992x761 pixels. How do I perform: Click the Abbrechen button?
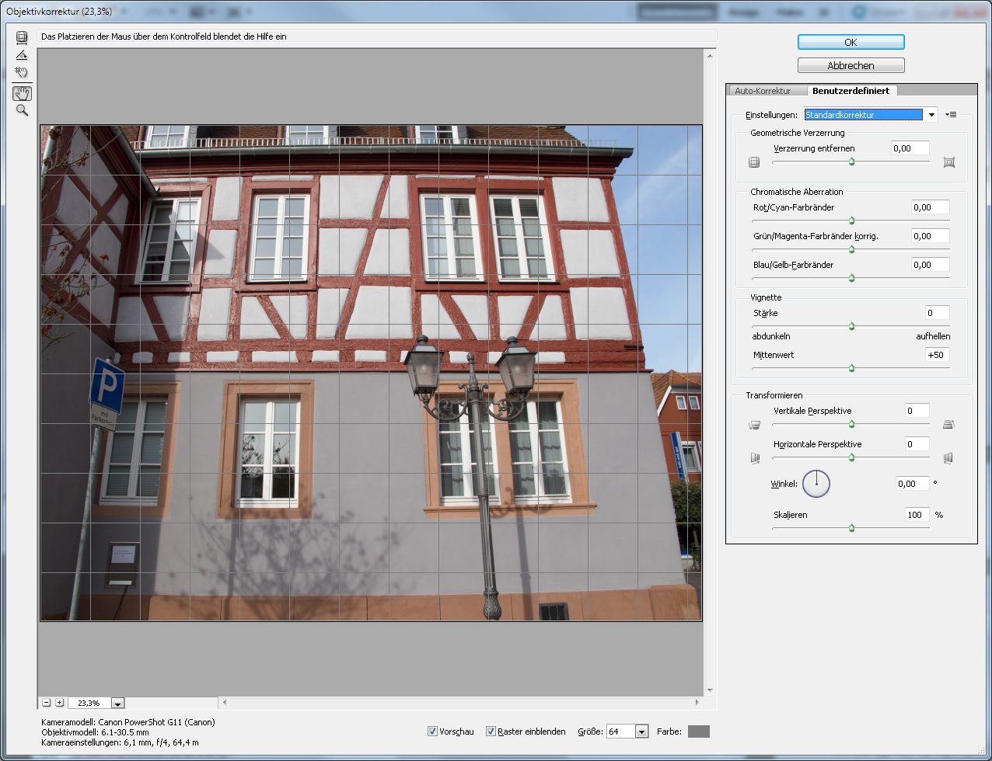(851, 66)
